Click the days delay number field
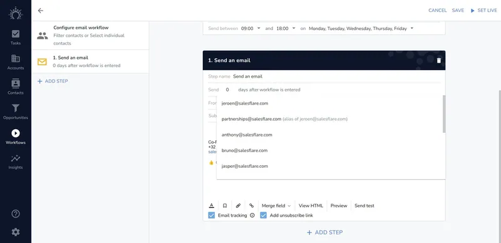The image size is (501, 243). (x=227, y=90)
